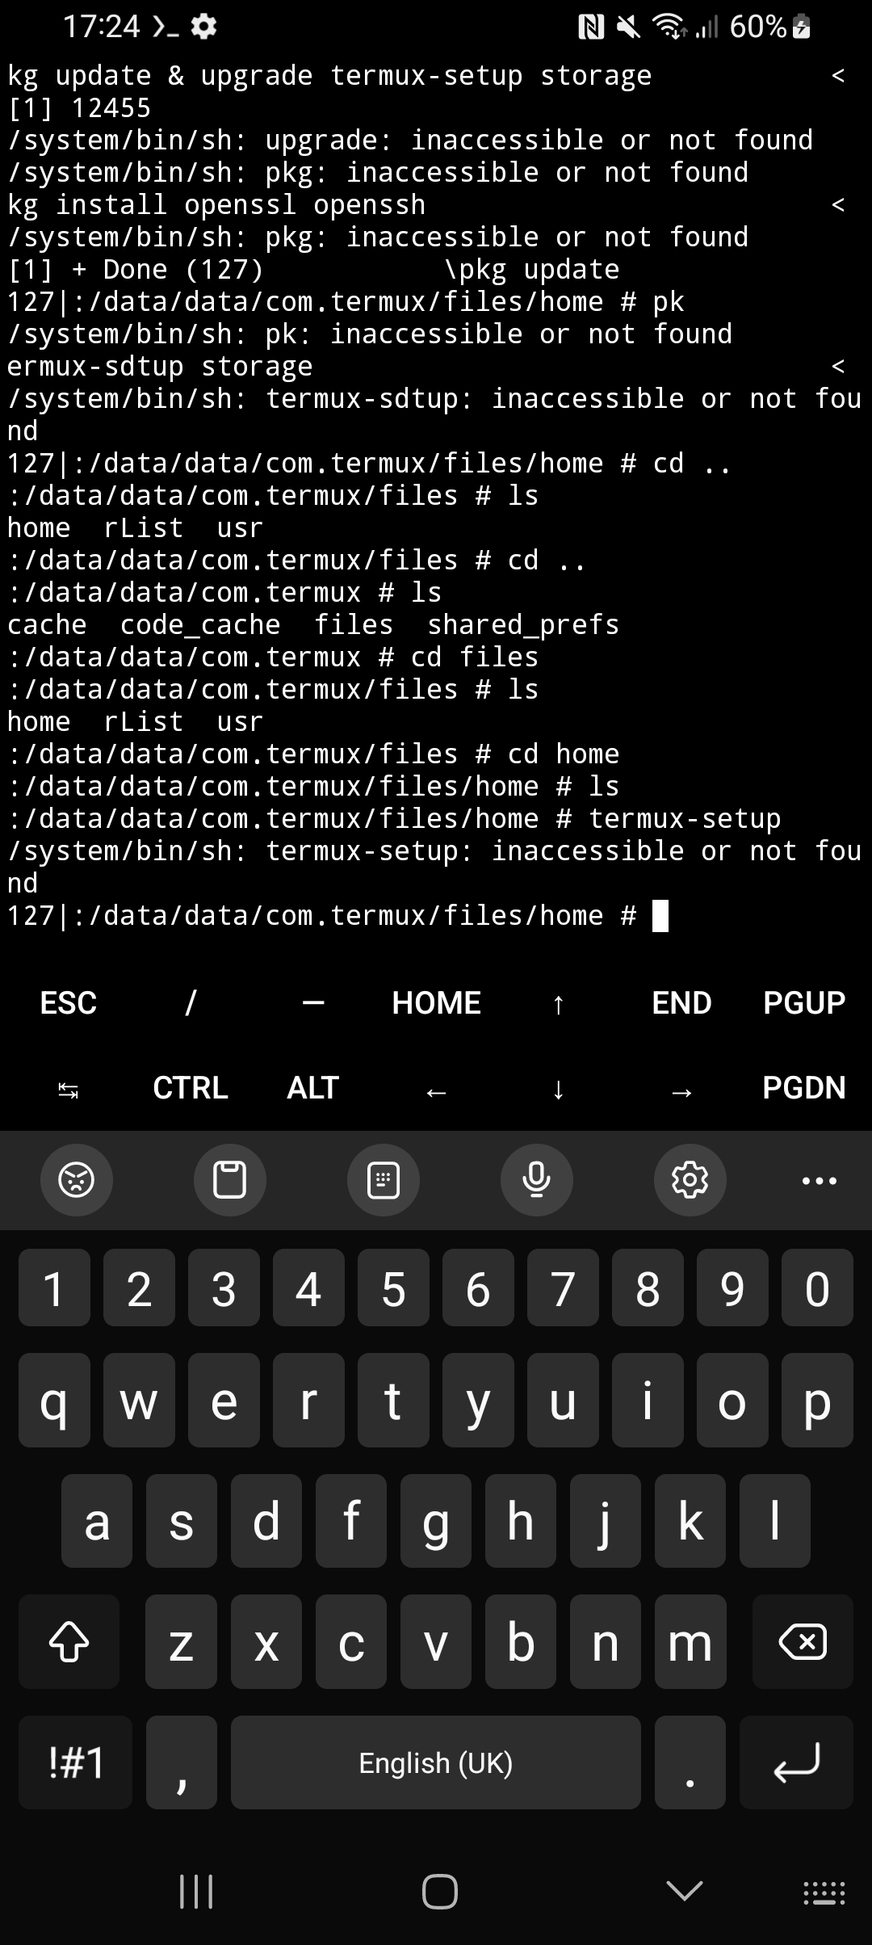872x1945 pixels.
Task: Tap the backspace delete key
Action: tap(803, 1641)
